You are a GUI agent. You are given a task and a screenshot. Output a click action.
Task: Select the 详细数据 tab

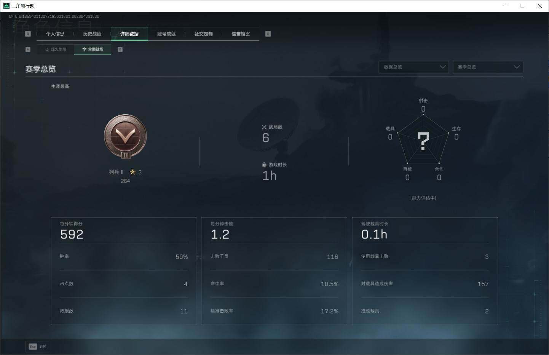pyautogui.click(x=129, y=34)
